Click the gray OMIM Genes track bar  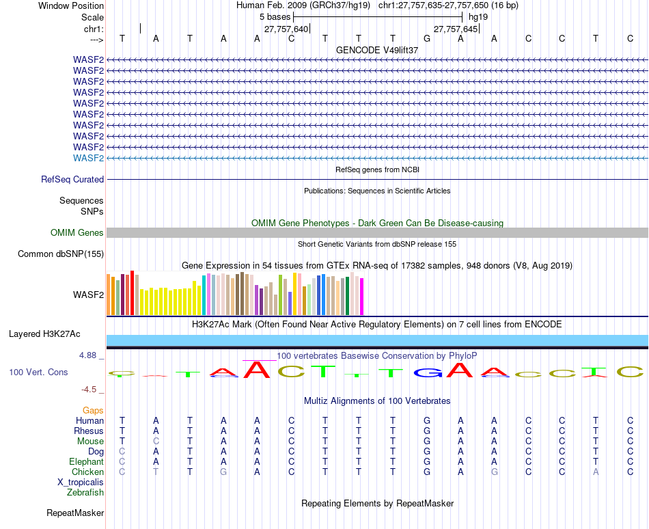(x=377, y=232)
